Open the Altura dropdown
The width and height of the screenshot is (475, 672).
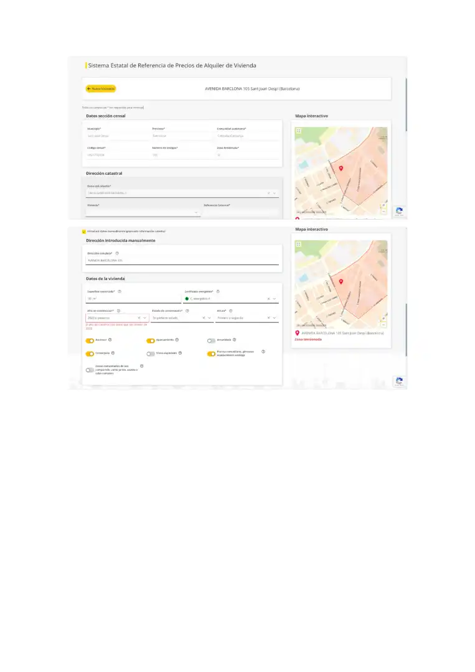275,318
